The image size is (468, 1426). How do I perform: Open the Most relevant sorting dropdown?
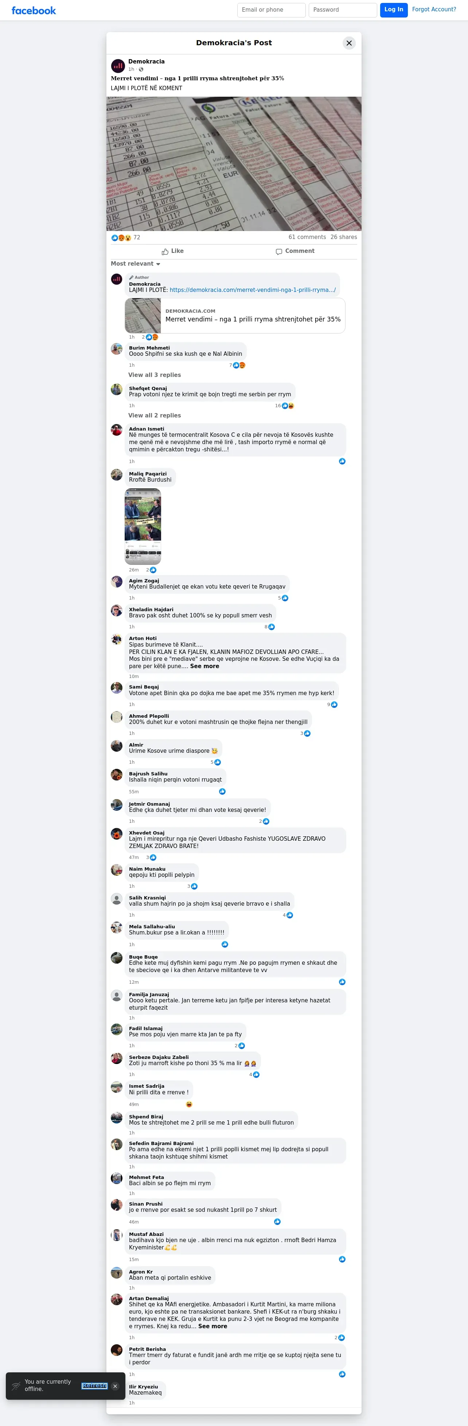click(x=136, y=264)
